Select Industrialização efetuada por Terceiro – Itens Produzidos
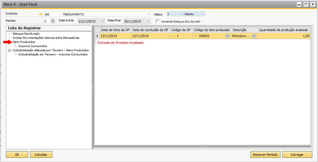 pyautogui.click(x=51, y=50)
